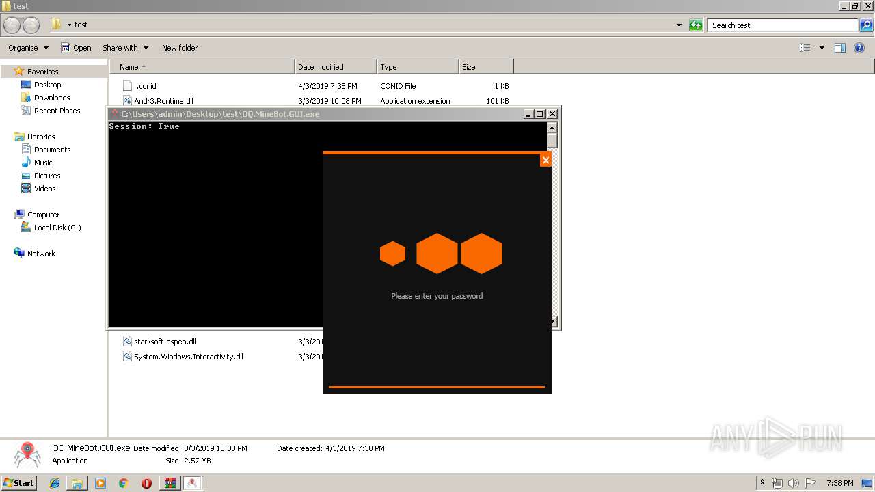Click test in address breadcrumb
Screen dimensions: 875x492
click(x=81, y=25)
